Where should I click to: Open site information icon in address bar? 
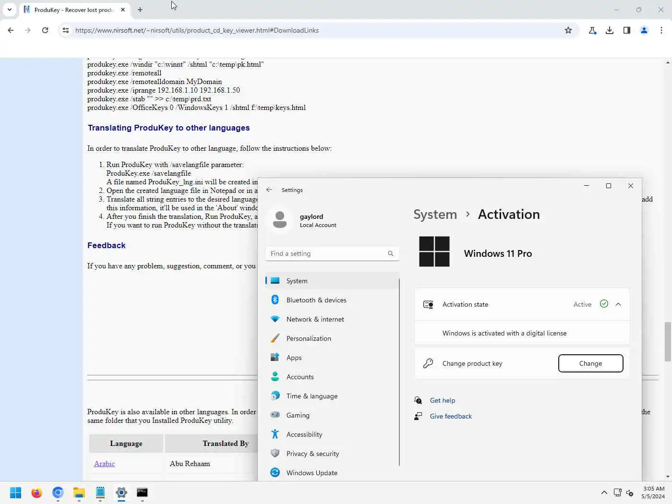point(66,30)
